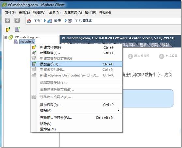Image resolution: width=182 pixels, height=148 pixels.
Task: Switch to the 权限 tab
Action: pos(154,45)
